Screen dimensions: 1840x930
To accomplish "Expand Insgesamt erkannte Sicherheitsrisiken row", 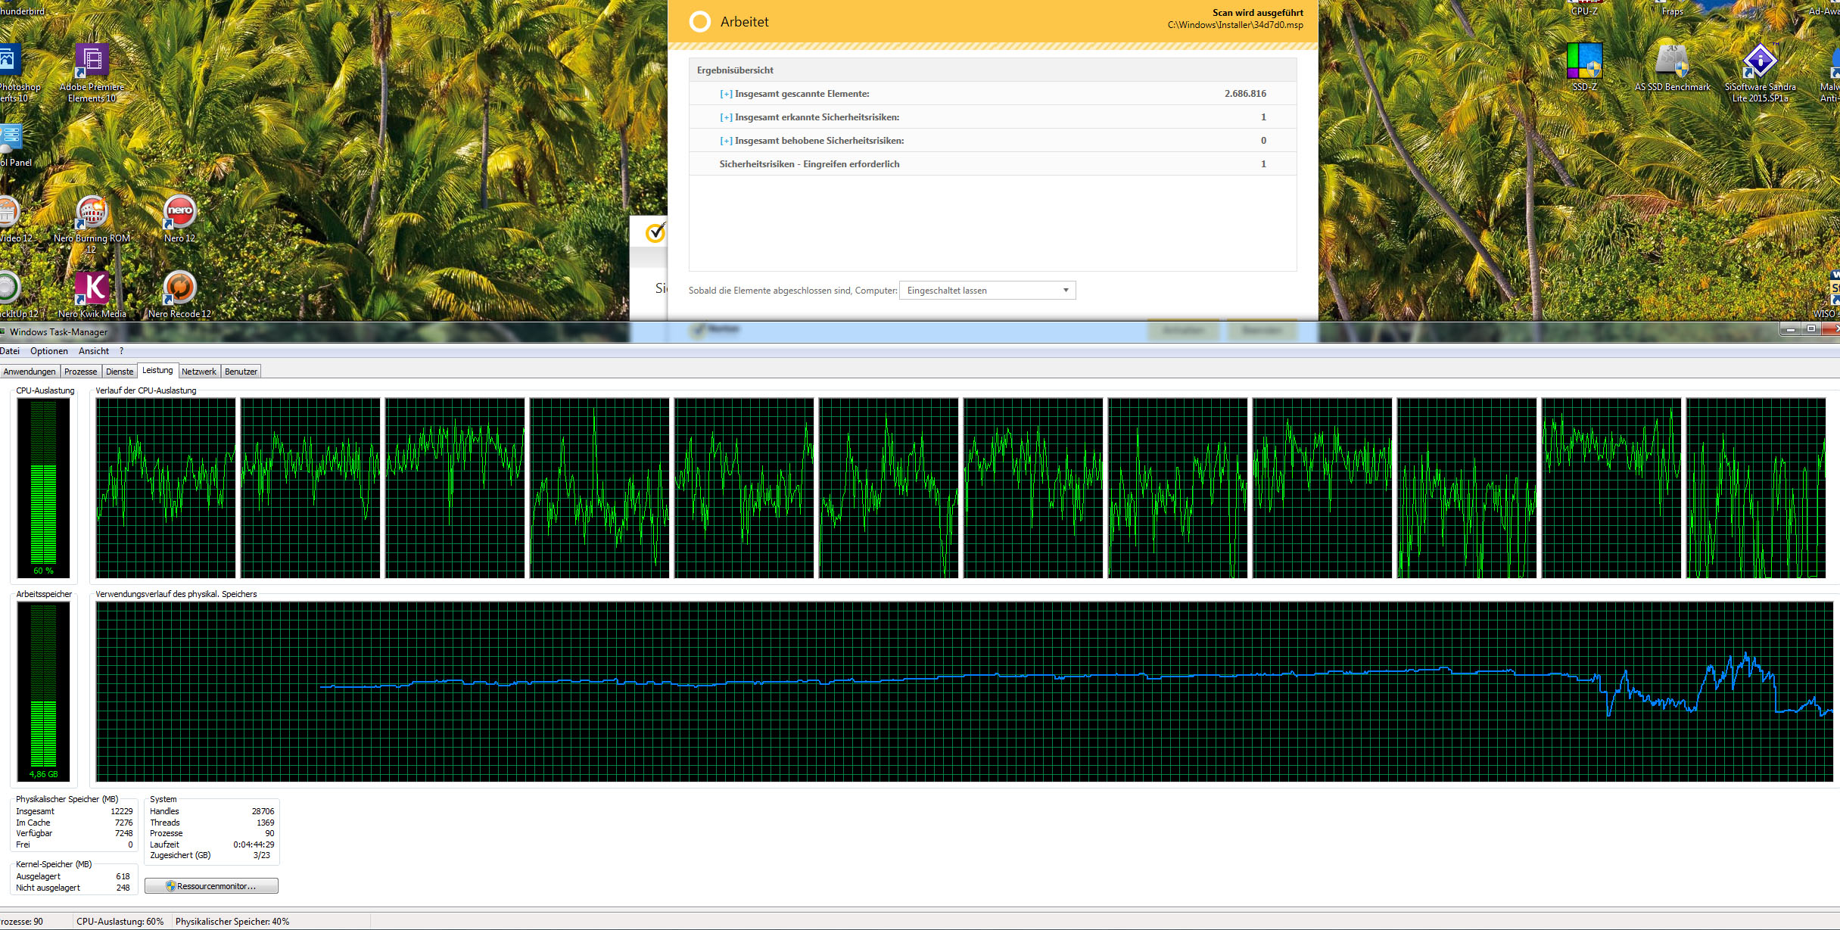I will pyautogui.click(x=726, y=117).
